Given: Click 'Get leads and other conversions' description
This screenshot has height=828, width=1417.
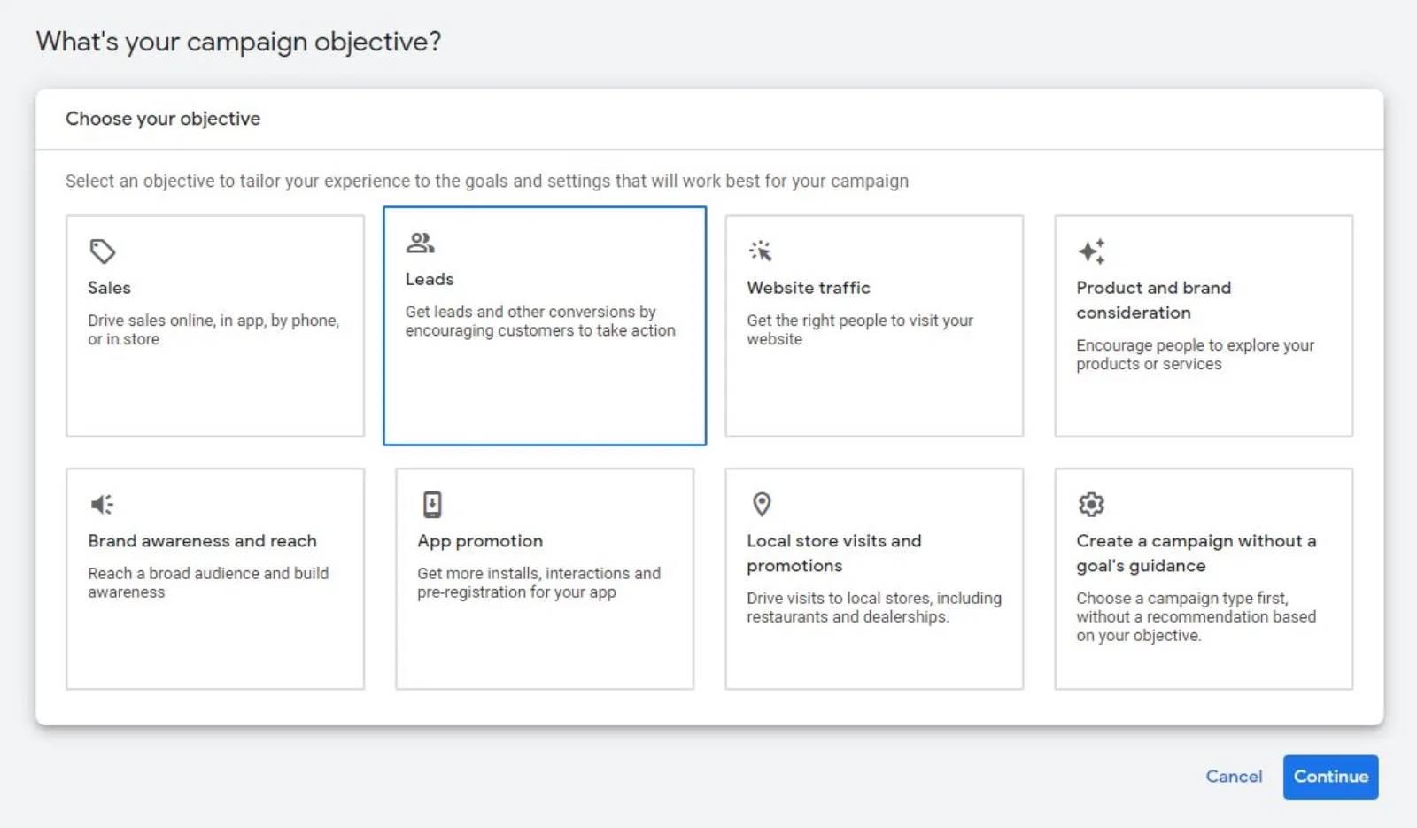Looking at the screenshot, I should point(540,321).
